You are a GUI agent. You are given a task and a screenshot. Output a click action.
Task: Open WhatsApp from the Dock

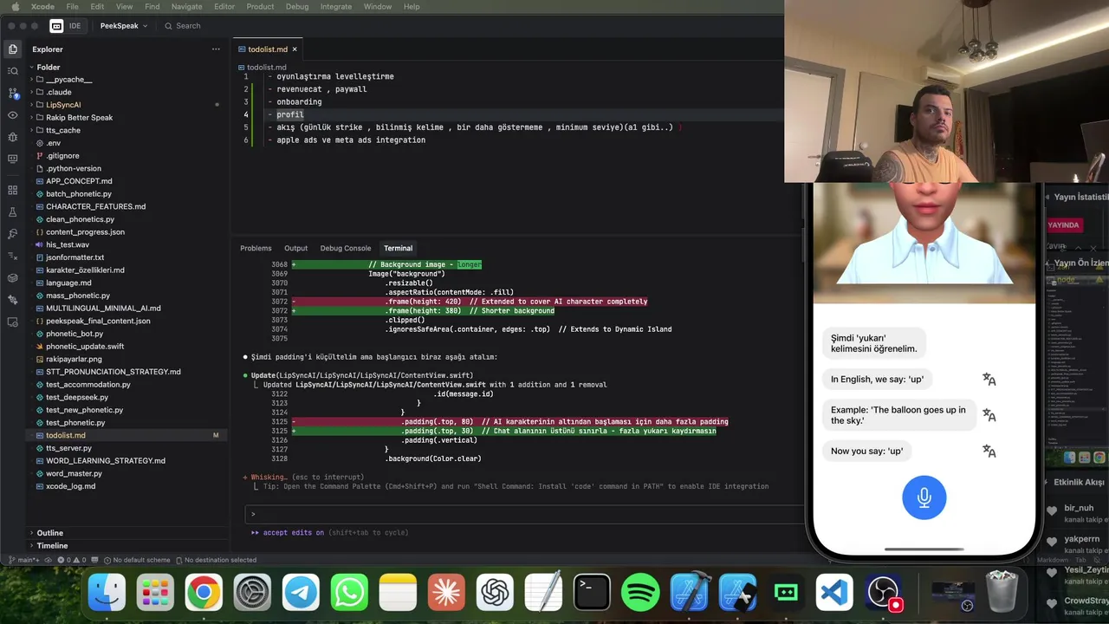coord(349,593)
